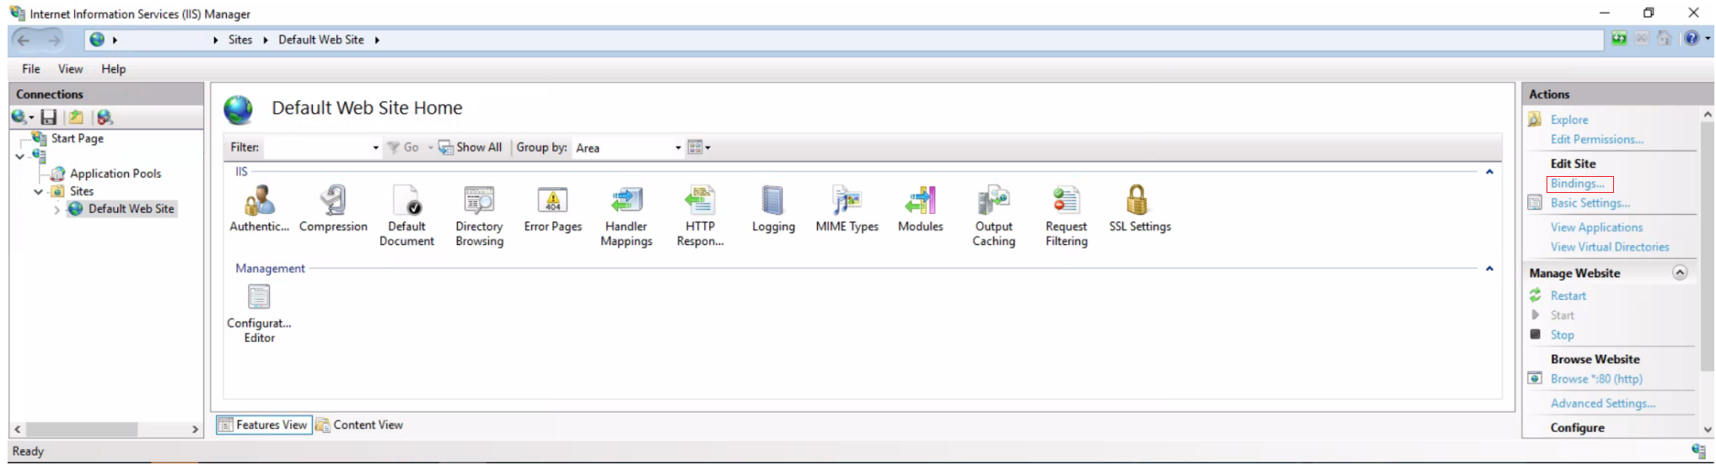Click the Filter input field
The width and height of the screenshot is (1716, 465).
(317, 148)
